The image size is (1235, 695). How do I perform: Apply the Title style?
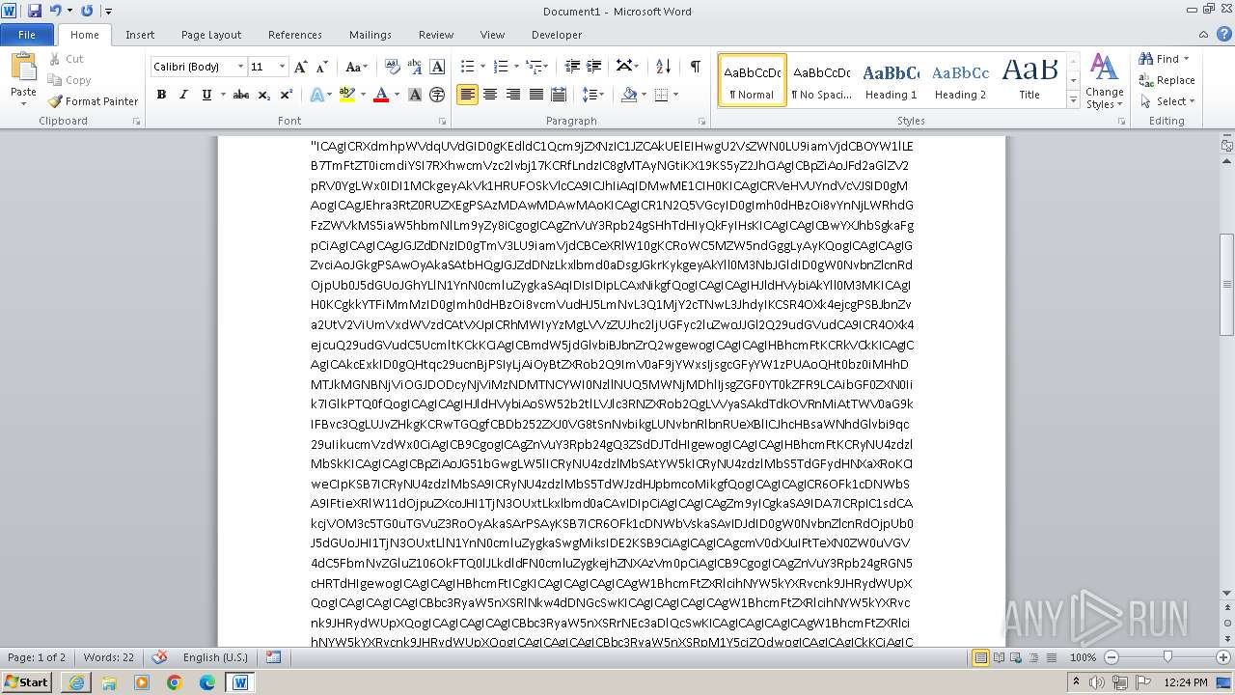click(x=1029, y=80)
